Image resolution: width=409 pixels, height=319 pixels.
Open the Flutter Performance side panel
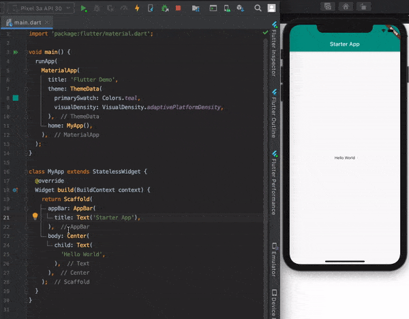273,183
